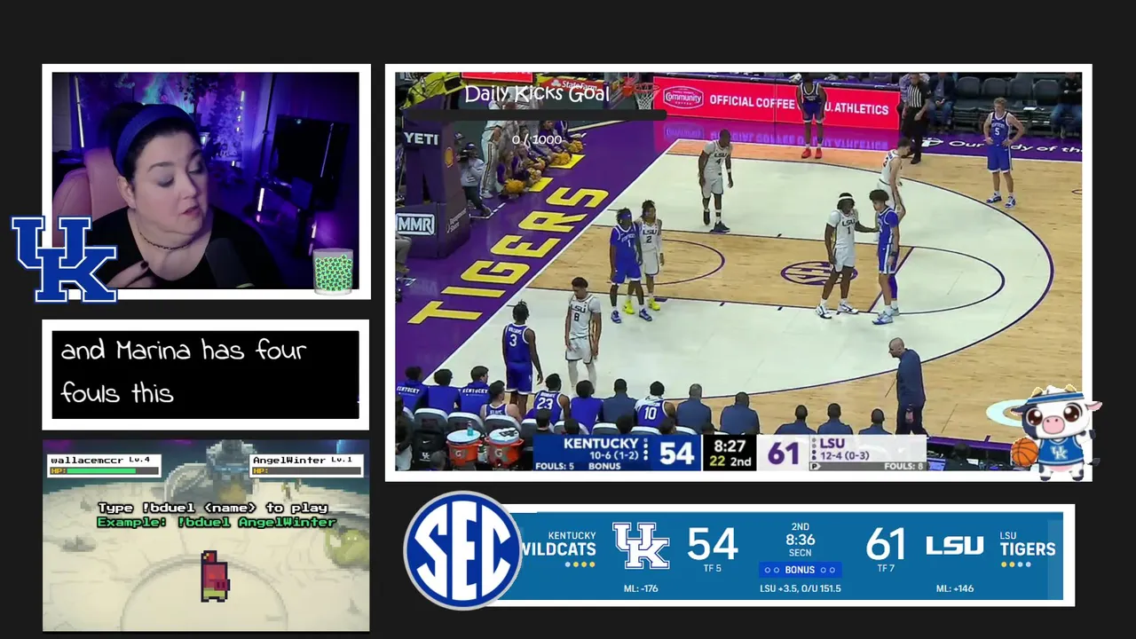1136x639 pixels.
Task: Click the 8:36 game clock in scoreboard
Action: click(800, 540)
